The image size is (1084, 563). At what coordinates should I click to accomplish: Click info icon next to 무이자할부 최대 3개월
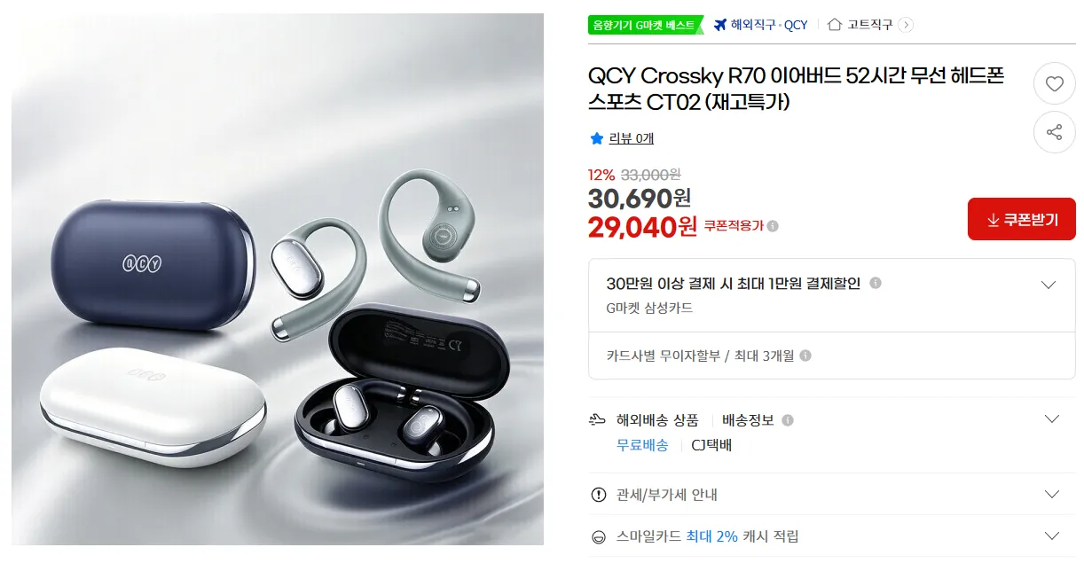tap(805, 356)
